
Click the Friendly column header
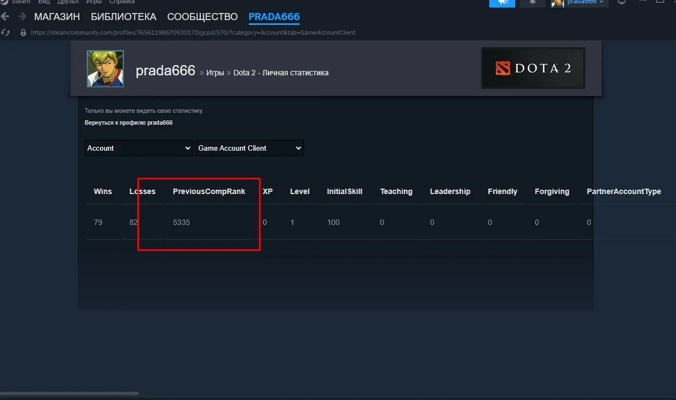coord(503,191)
